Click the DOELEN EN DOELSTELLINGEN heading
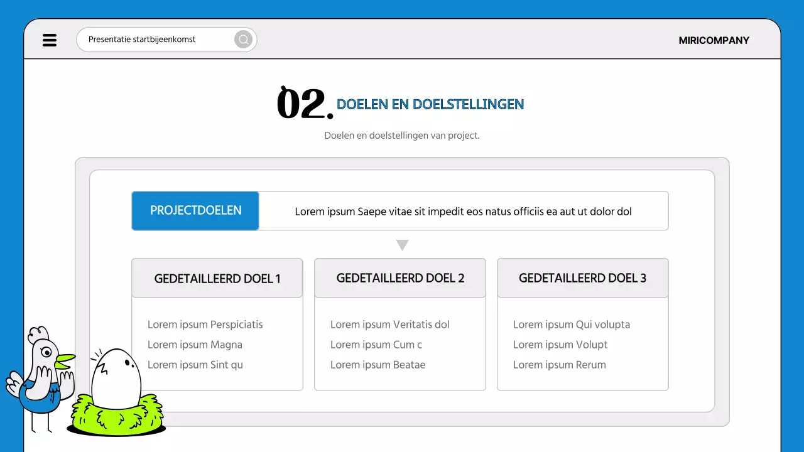The width and height of the screenshot is (804, 452). coord(431,104)
